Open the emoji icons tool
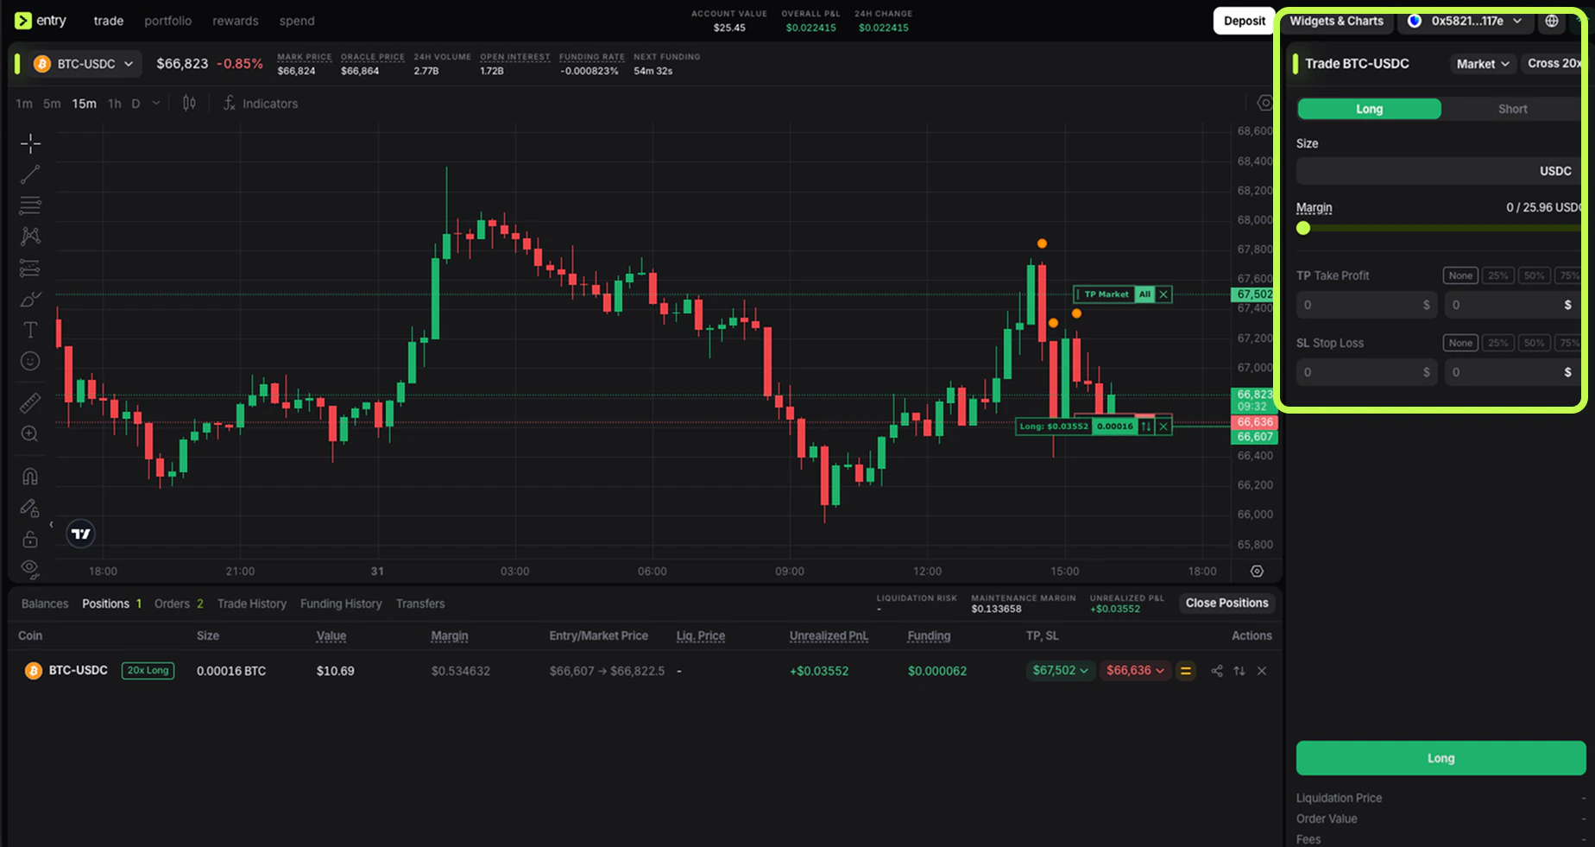 pyautogui.click(x=30, y=361)
